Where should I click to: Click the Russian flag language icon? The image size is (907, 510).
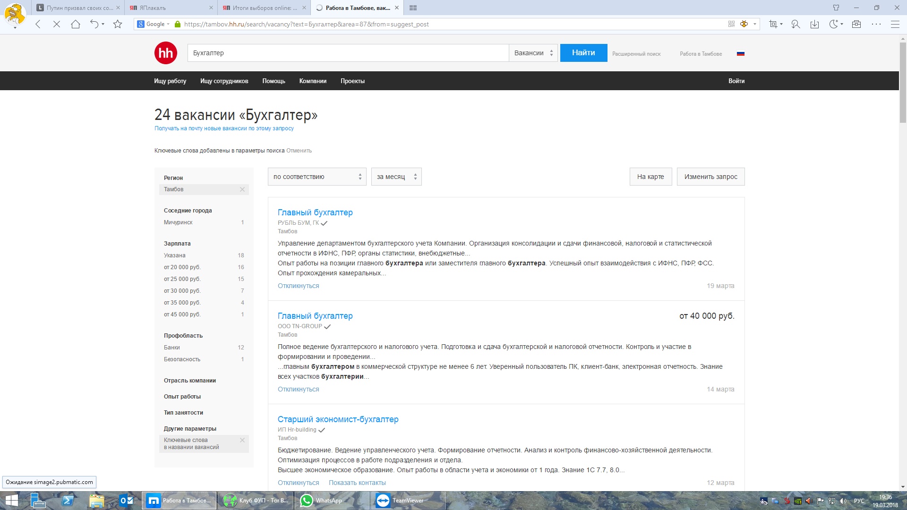(741, 54)
